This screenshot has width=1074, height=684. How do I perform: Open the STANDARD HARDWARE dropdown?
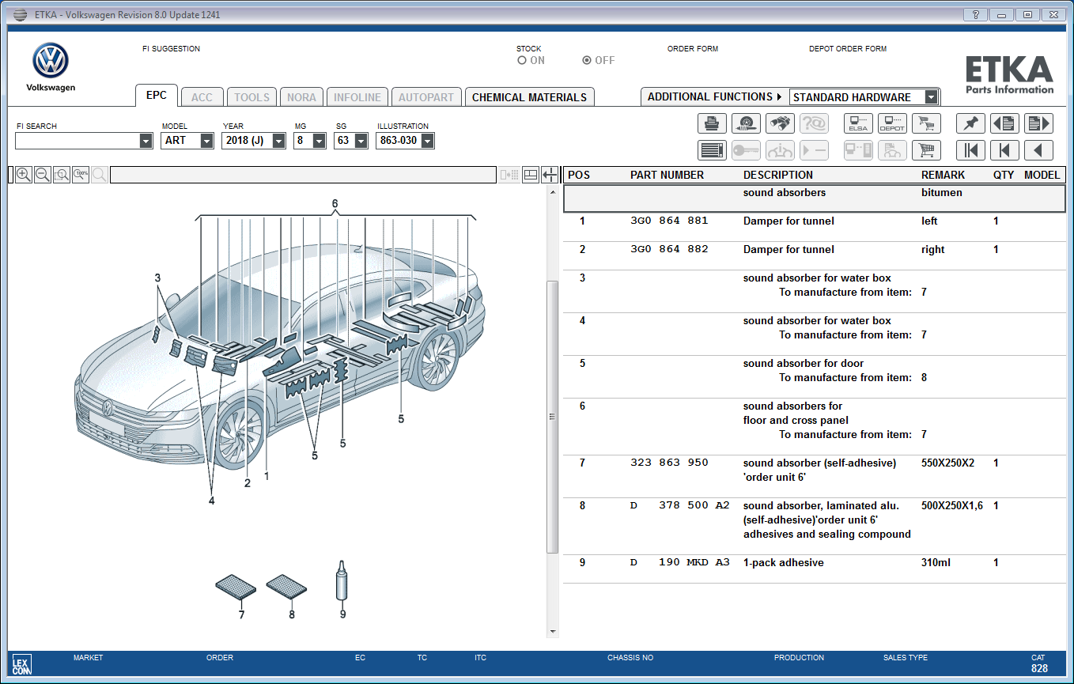coord(932,97)
